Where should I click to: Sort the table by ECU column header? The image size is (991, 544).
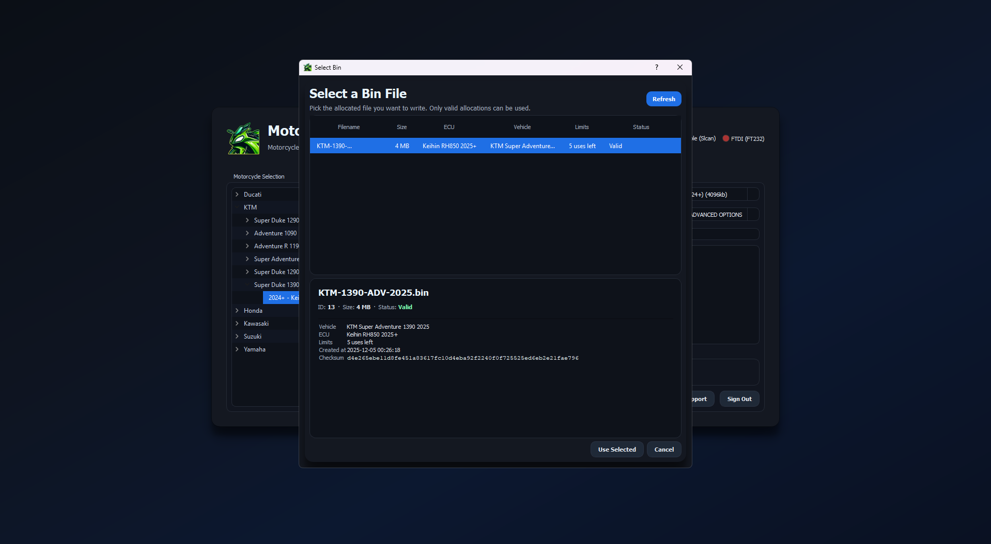point(449,127)
